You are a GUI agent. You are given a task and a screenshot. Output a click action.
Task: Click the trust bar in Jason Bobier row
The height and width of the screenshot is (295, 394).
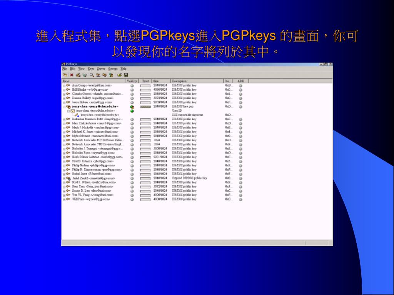pyautogui.click(x=145, y=103)
